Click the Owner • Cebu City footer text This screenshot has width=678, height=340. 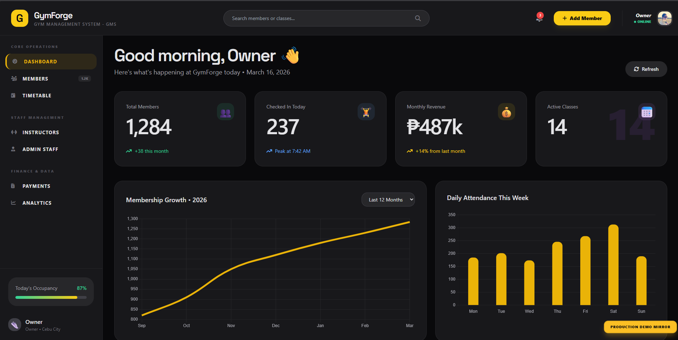(x=43, y=329)
